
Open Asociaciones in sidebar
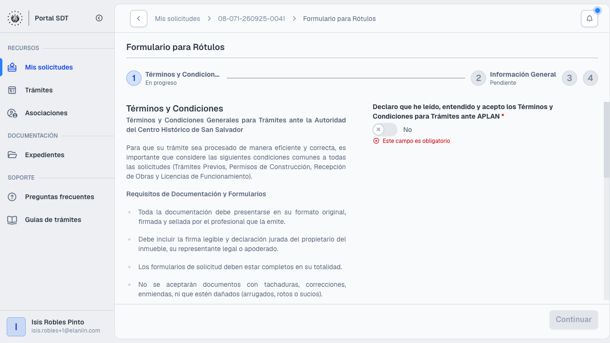(46, 113)
